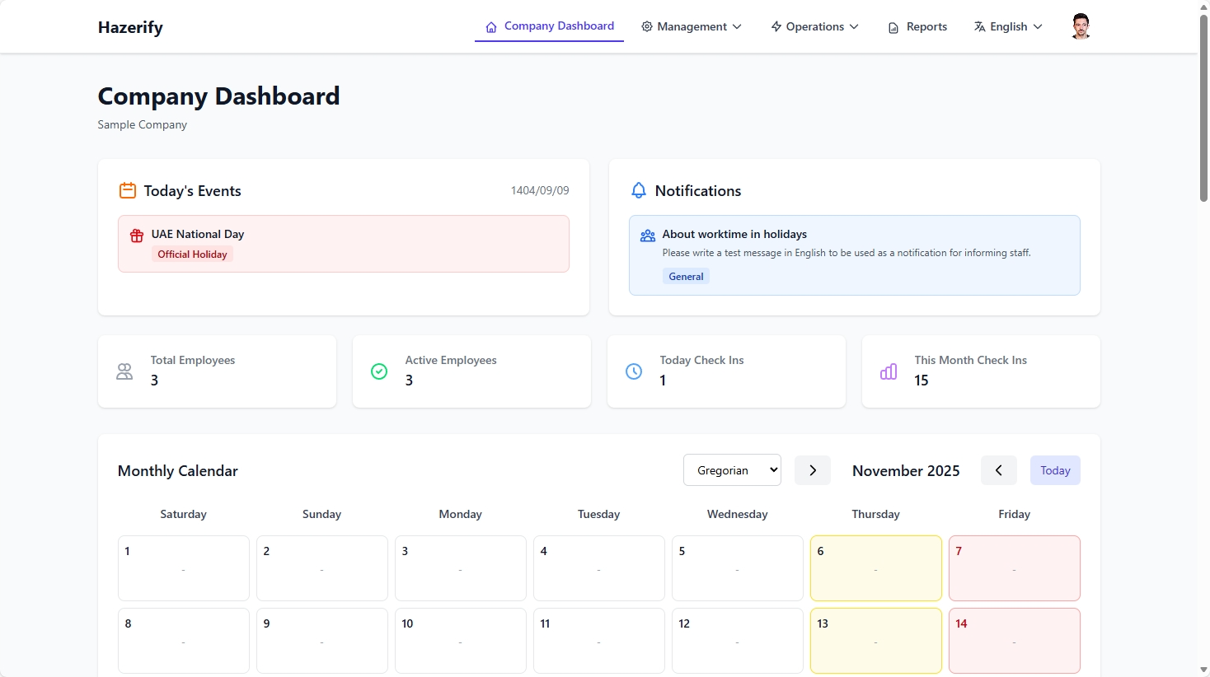Click the people icon on Total Employees card
Image resolution: width=1210 pixels, height=677 pixels.
pos(124,371)
